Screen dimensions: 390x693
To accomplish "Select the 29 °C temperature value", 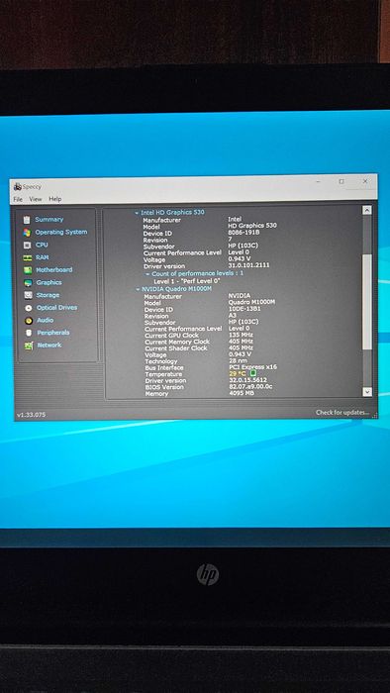I will 238,374.
